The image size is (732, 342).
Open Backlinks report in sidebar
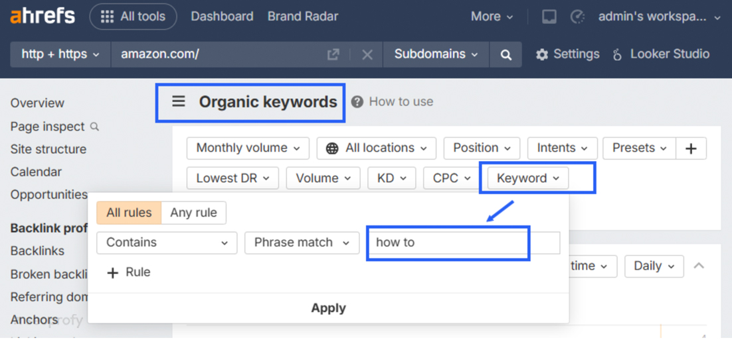coord(37,251)
